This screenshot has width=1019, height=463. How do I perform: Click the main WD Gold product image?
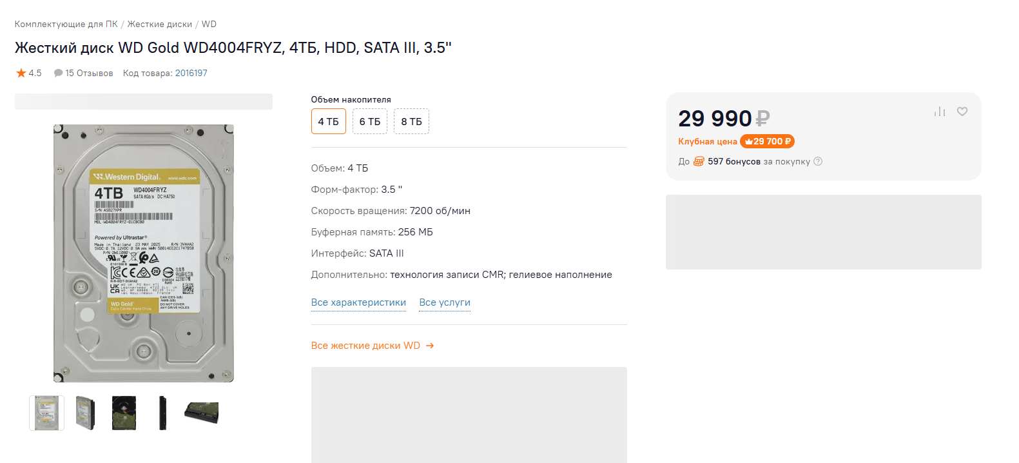pyautogui.click(x=143, y=253)
